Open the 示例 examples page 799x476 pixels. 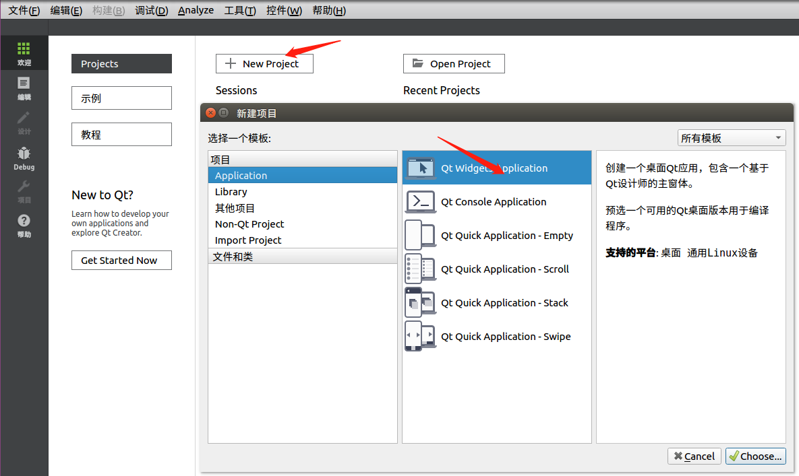(x=121, y=98)
